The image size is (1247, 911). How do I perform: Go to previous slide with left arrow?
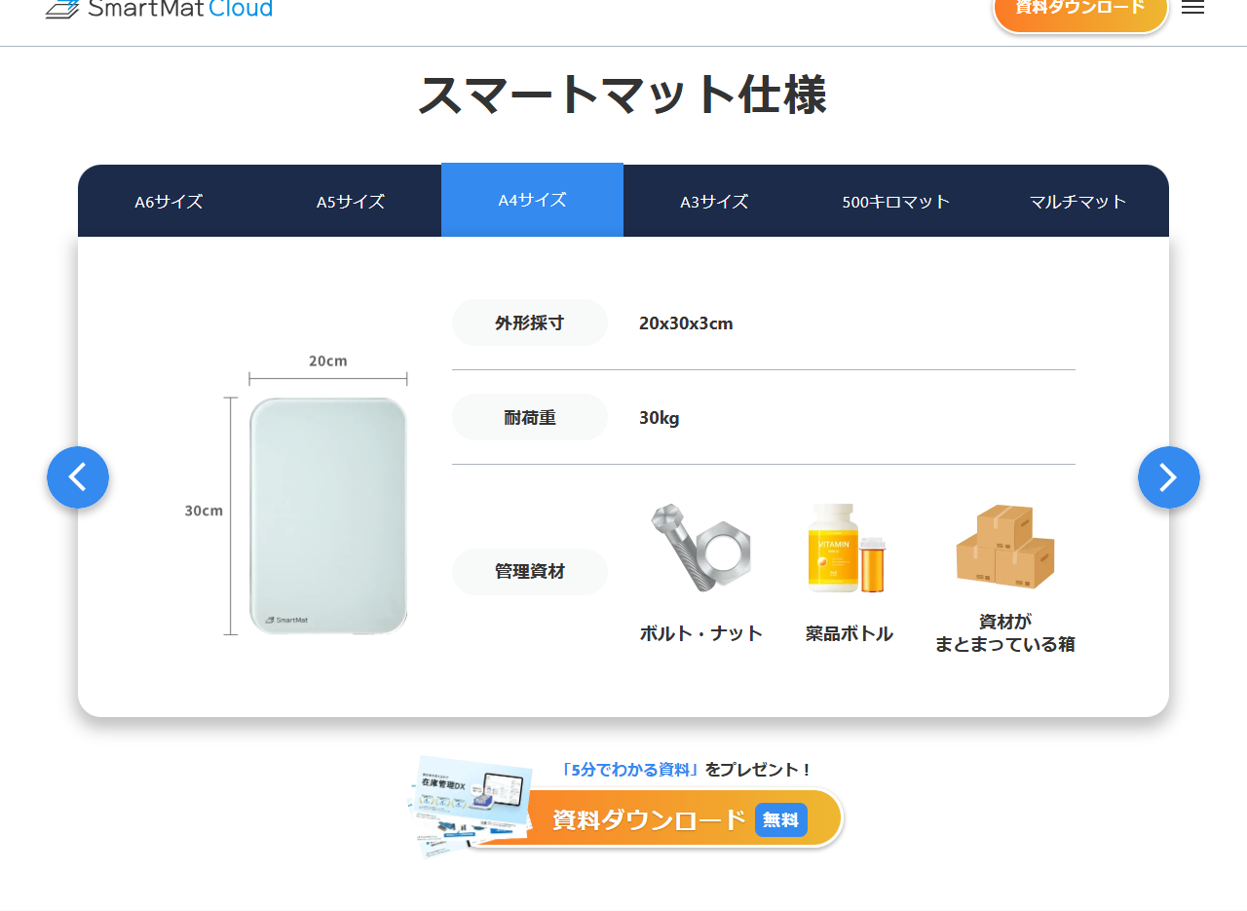[78, 477]
